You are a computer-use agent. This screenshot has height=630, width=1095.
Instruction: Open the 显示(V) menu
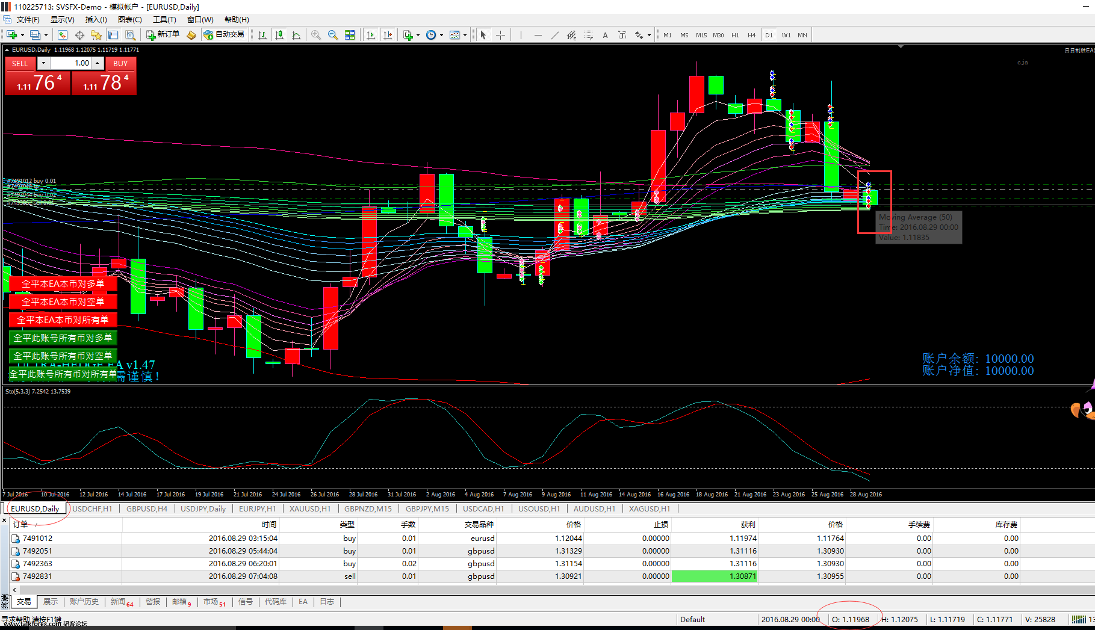click(x=62, y=20)
